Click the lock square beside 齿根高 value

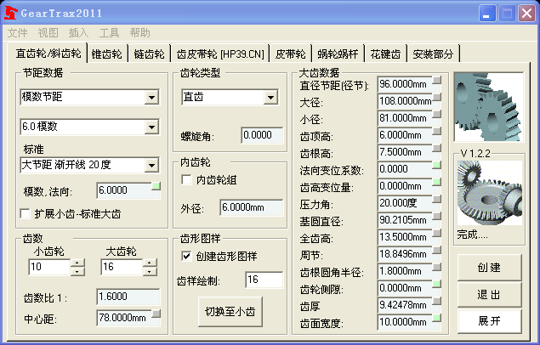click(437, 148)
